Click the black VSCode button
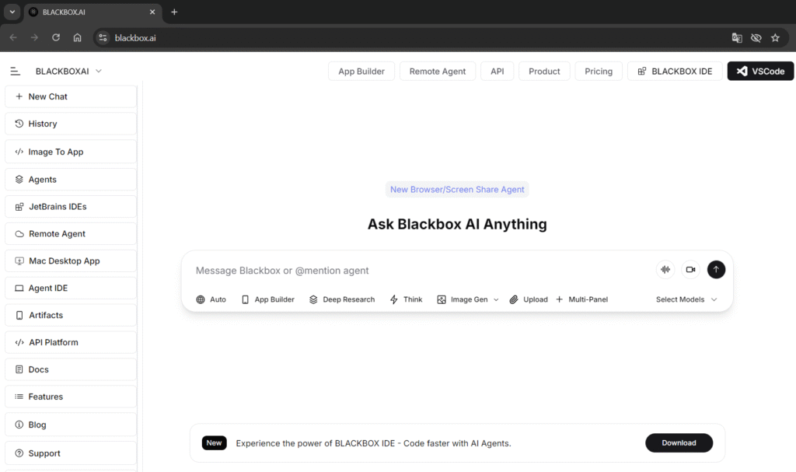This screenshot has width=796, height=472. click(x=760, y=72)
